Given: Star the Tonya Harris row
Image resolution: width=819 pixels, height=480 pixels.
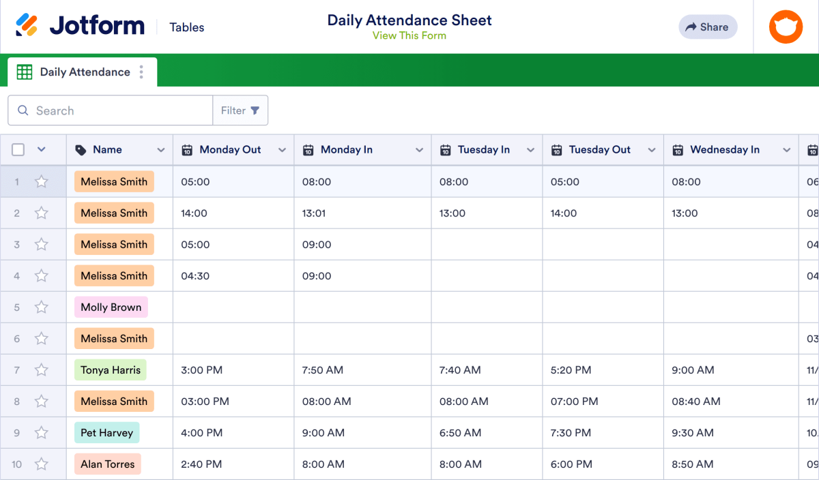Looking at the screenshot, I should [41, 370].
